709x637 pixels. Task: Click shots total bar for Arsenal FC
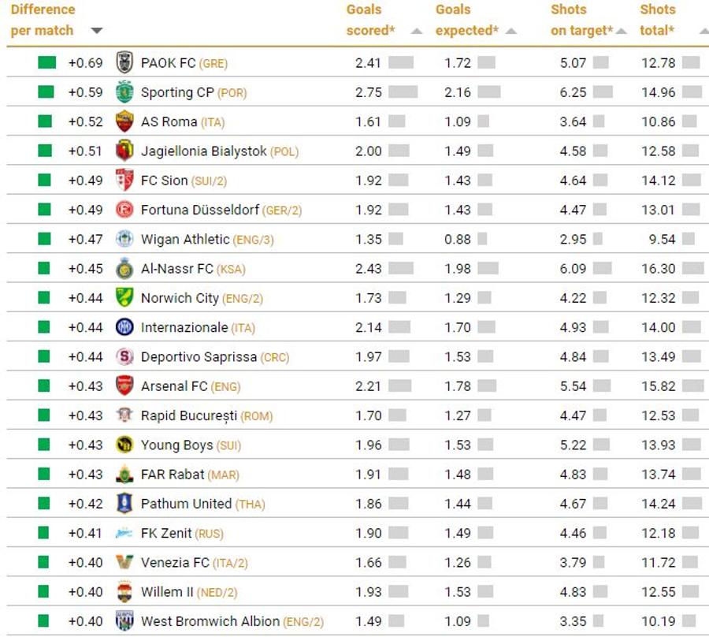692,386
